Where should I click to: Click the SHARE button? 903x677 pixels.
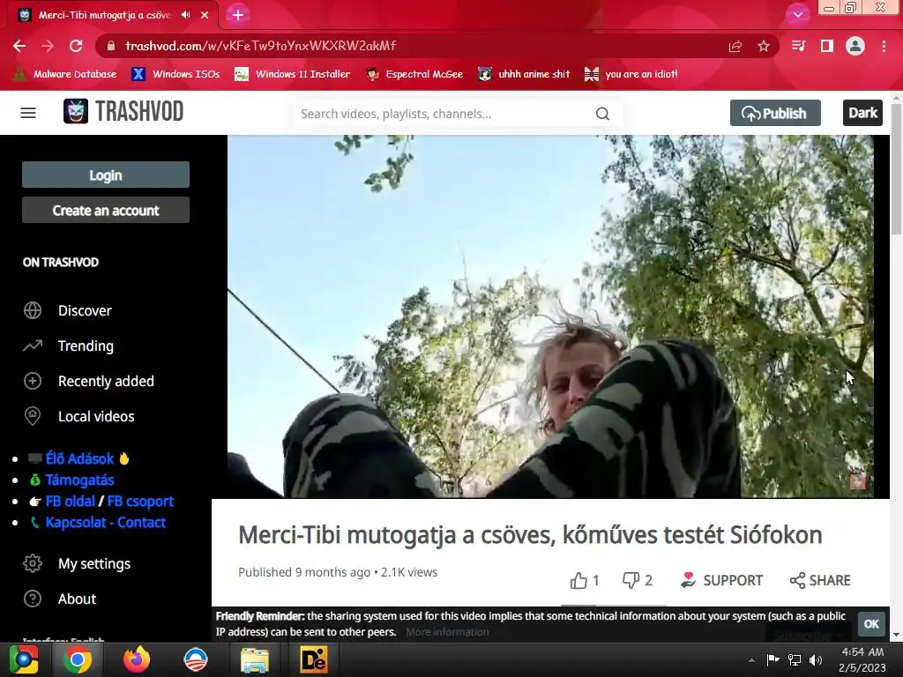pos(820,580)
